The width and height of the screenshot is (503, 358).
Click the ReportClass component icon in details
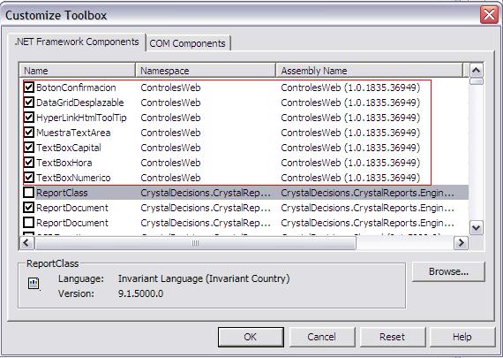tap(34, 284)
